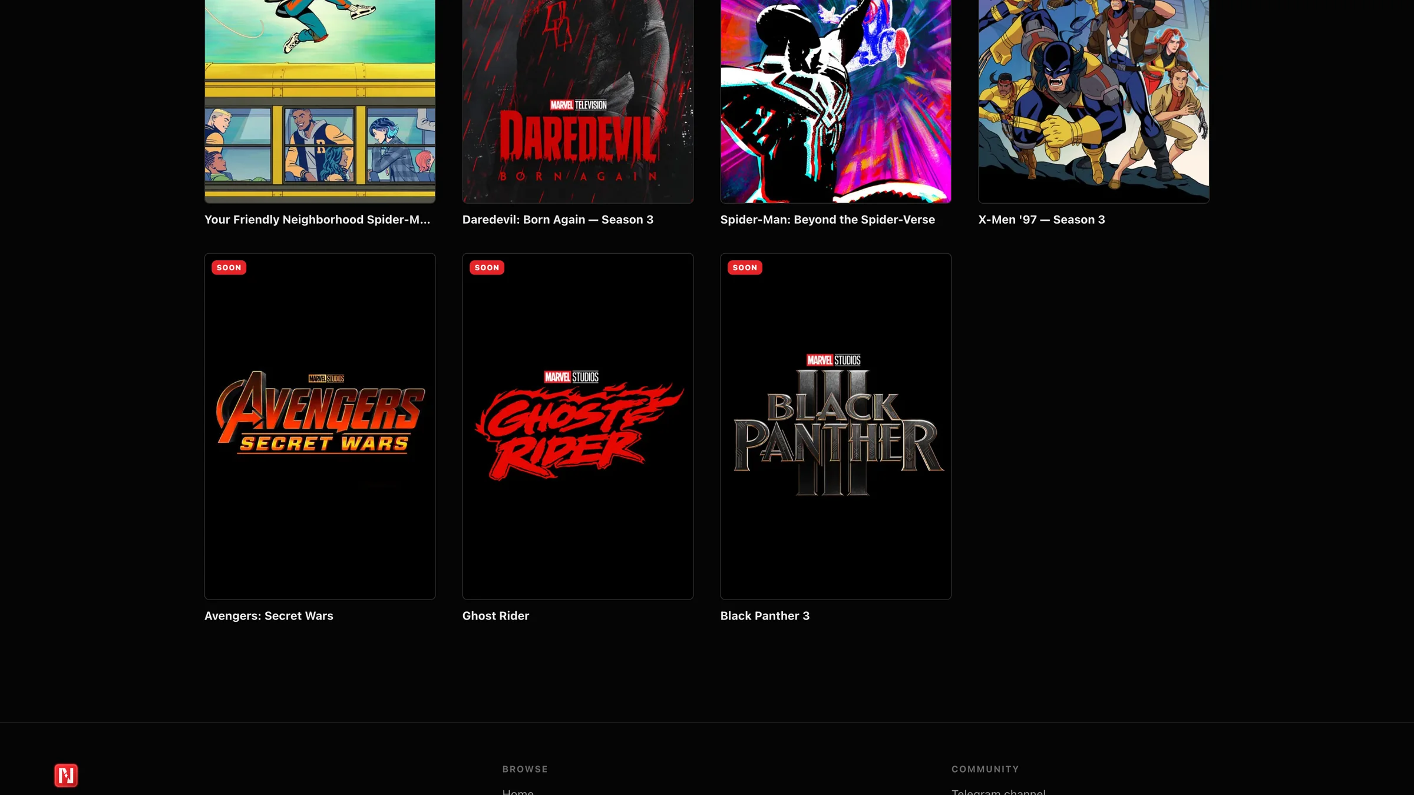Click the "Black Panther 3" title text
The image size is (1414, 795).
click(x=765, y=616)
